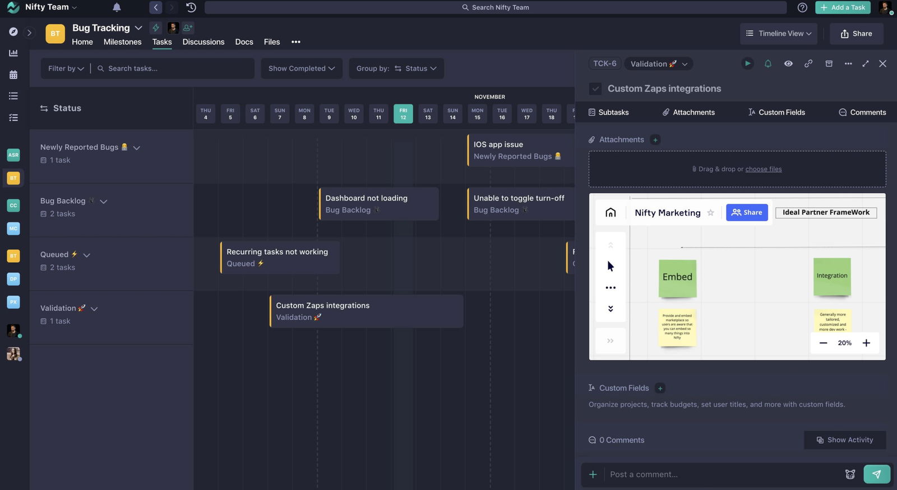Screen dimensions: 897x490
Task: Click the lightning automation icon beside Bug Tracking
Action: click(x=156, y=27)
